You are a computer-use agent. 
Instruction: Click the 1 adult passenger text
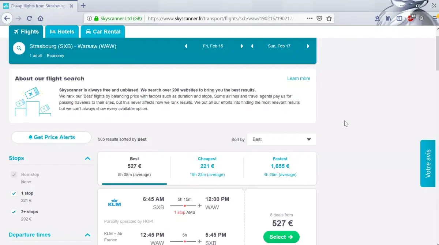(36, 56)
